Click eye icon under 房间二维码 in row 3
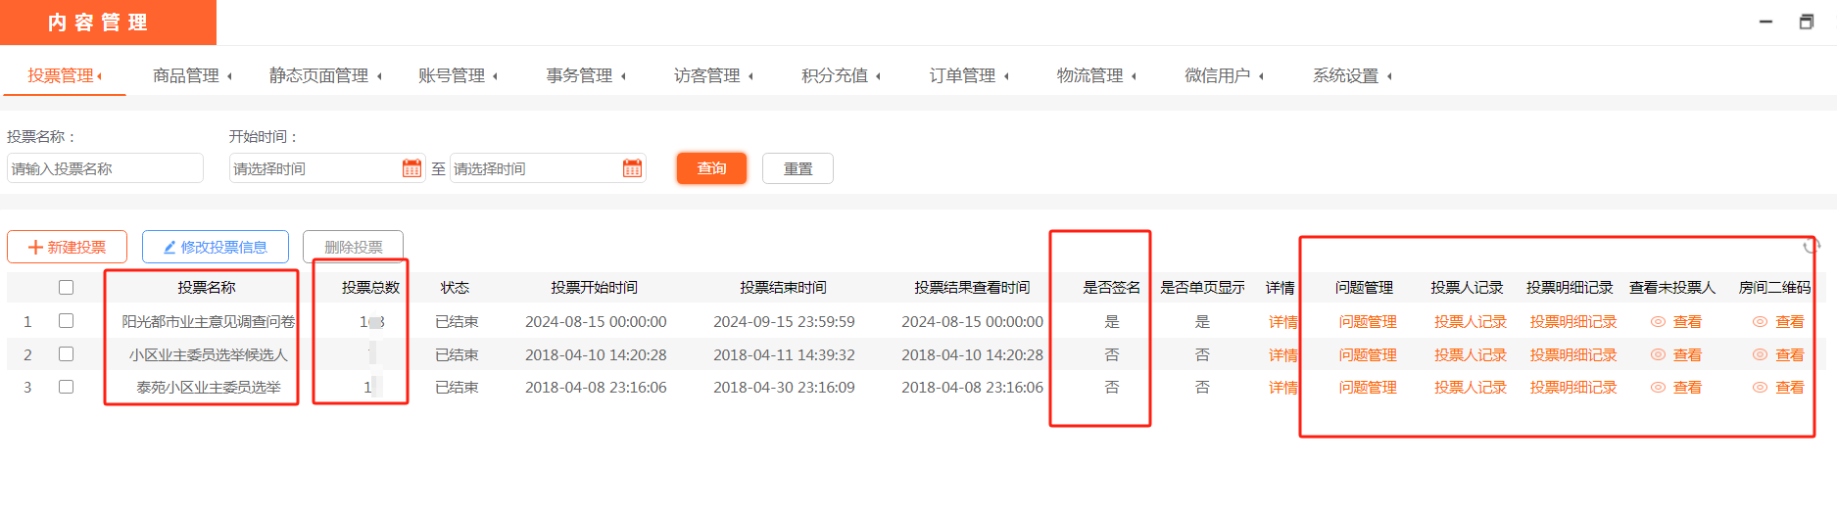The width and height of the screenshot is (1837, 513). tap(1760, 388)
